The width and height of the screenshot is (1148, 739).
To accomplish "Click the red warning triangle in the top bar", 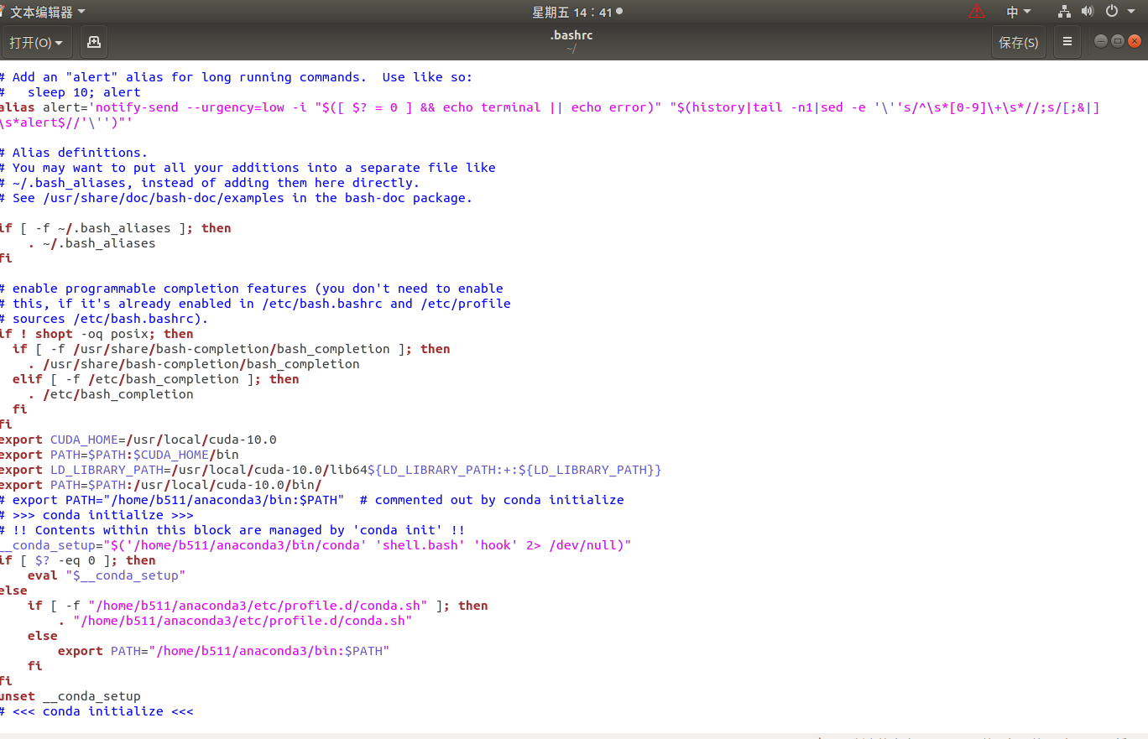I will point(976,12).
